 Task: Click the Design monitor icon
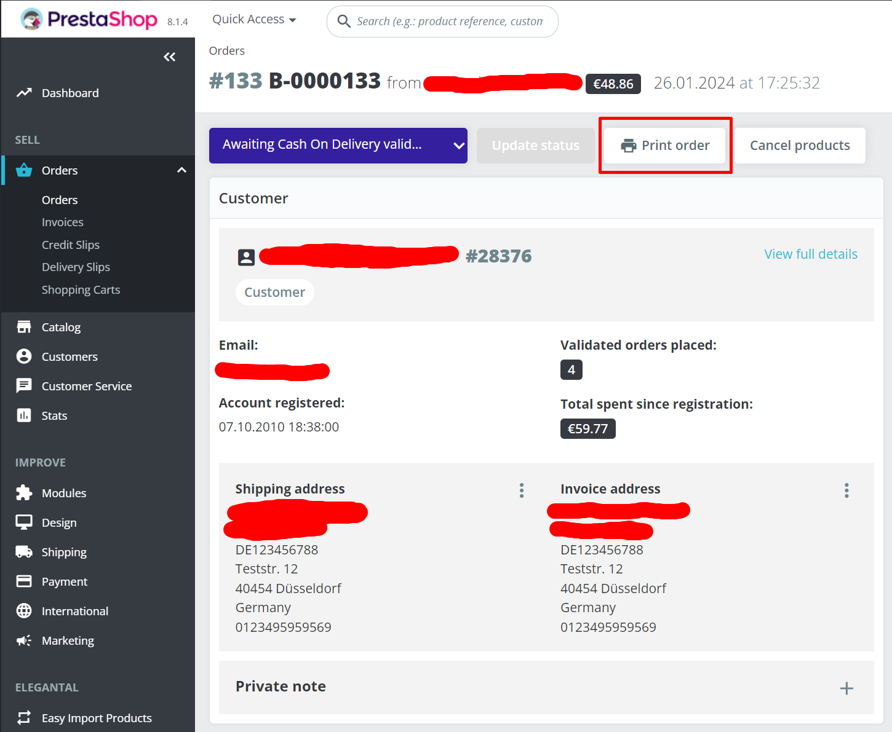(x=24, y=522)
